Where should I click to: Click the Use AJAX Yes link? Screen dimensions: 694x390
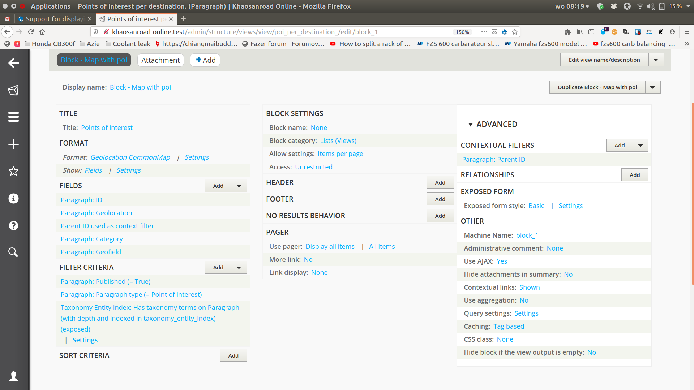coord(502,261)
